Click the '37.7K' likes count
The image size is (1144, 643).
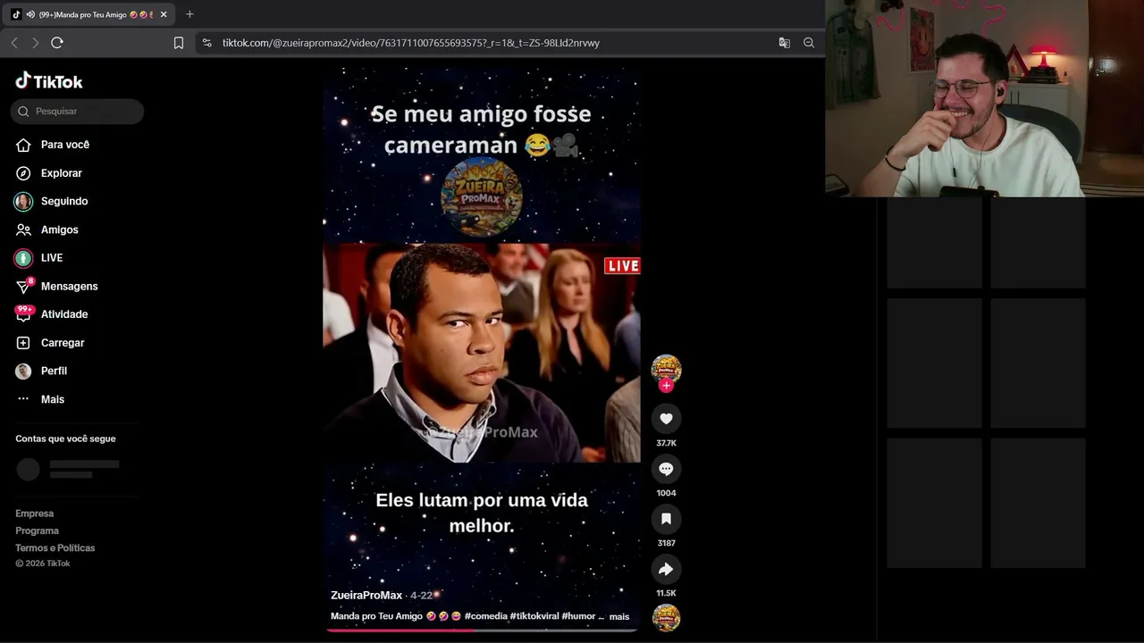click(666, 443)
